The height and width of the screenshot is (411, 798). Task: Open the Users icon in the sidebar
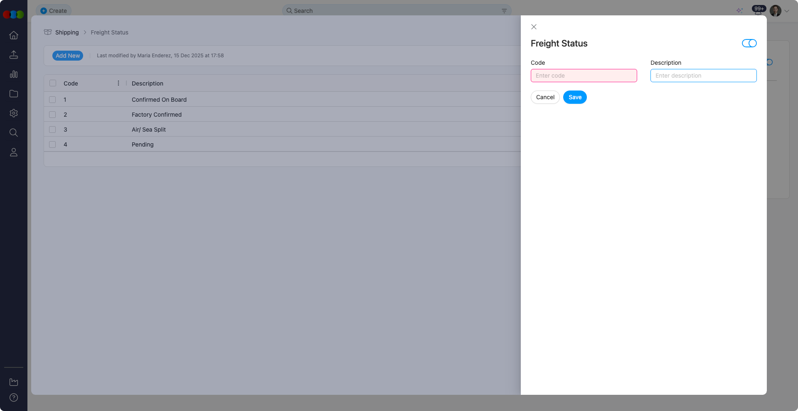point(14,152)
